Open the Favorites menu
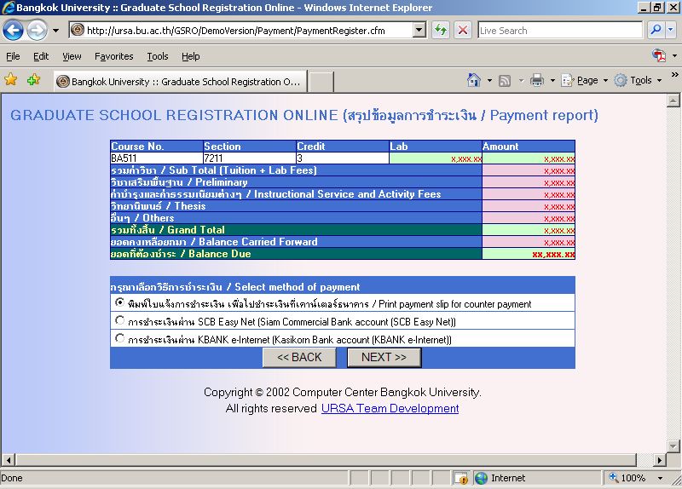This screenshot has width=682, height=489. pyautogui.click(x=114, y=56)
